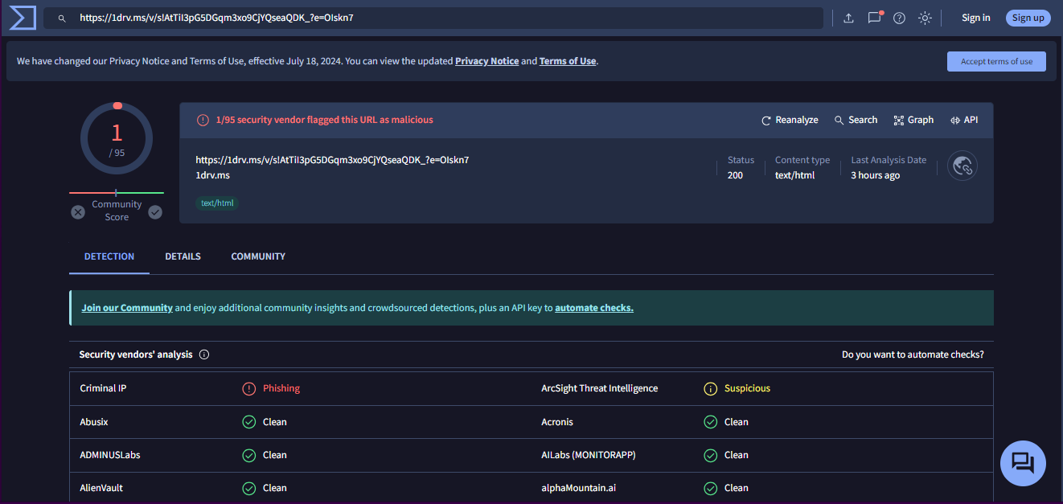Switch to the DETAILS tab
The height and width of the screenshot is (504, 1063).
click(x=183, y=256)
